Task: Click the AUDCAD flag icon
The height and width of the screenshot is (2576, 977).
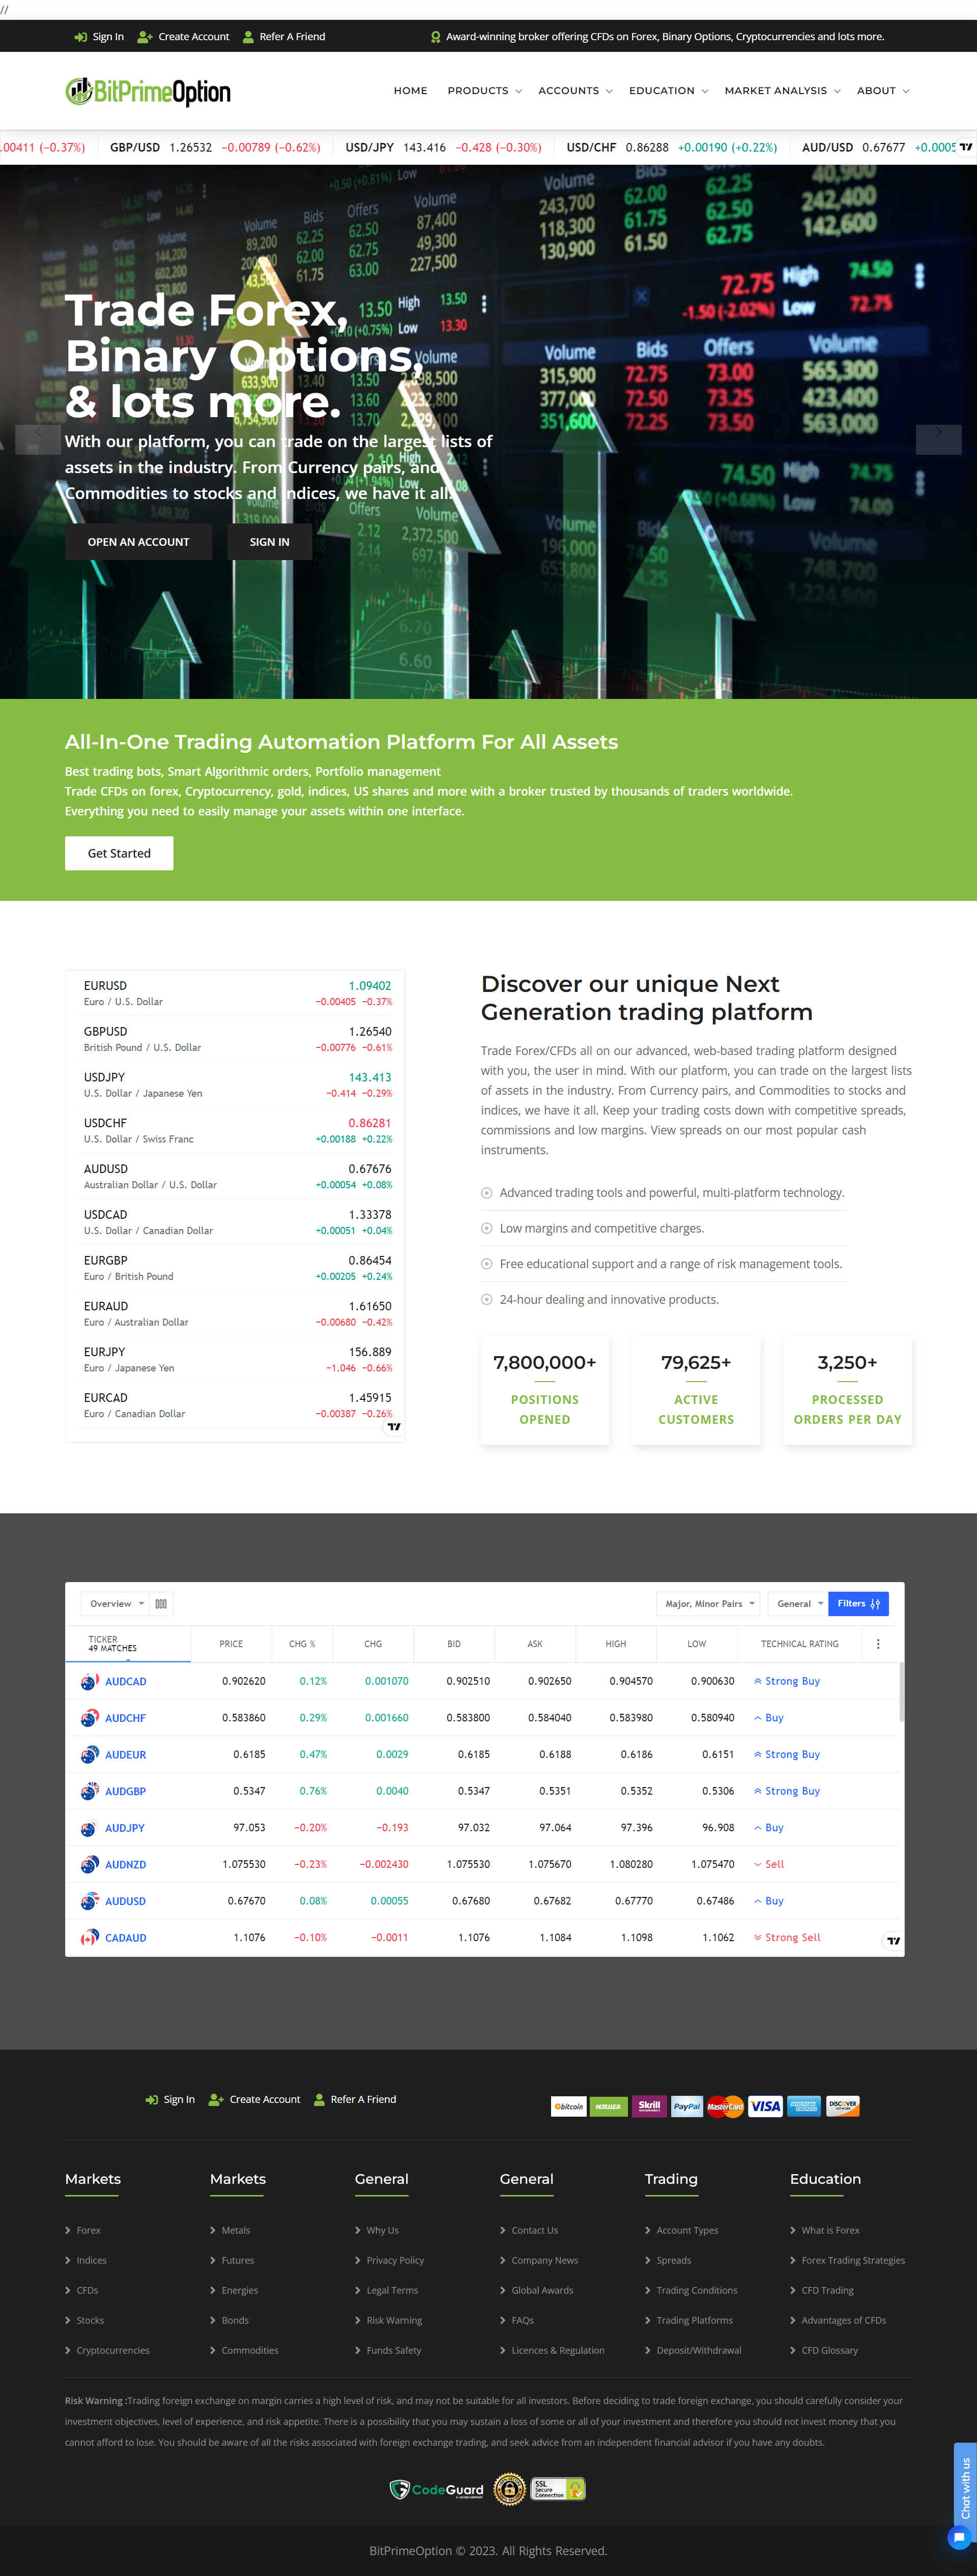Action: click(89, 1681)
